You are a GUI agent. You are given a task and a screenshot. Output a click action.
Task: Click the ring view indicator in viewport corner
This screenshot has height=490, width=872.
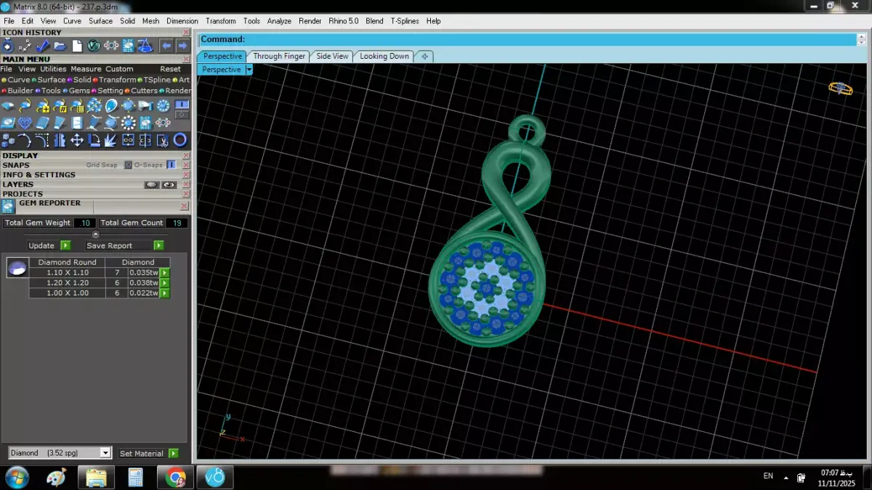tap(841, 89)
